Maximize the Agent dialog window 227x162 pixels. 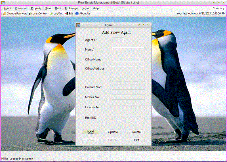144,25
